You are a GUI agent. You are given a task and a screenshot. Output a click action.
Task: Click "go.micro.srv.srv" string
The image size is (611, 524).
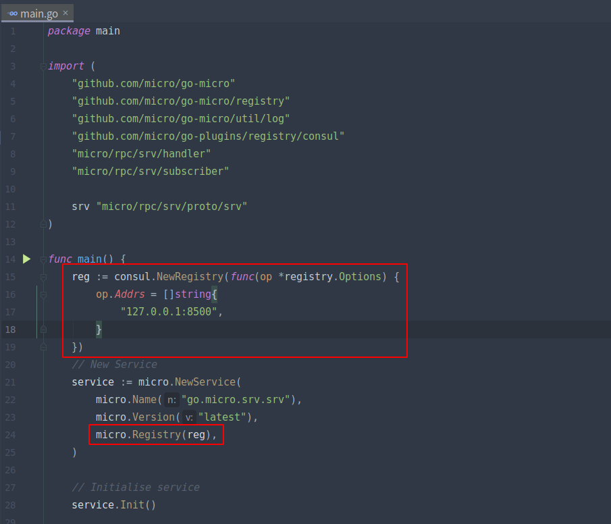(236, 399)
